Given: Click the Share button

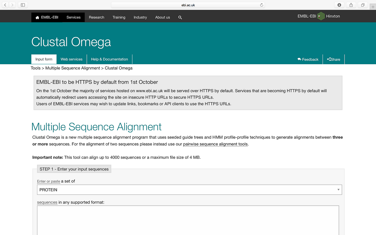Looking at the screenshot, I should [334, 59].
